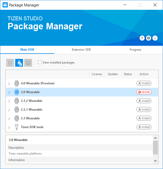Click description panel scroll up arrow
This screenshot has height=169, width=163.
tap(156, 138)
